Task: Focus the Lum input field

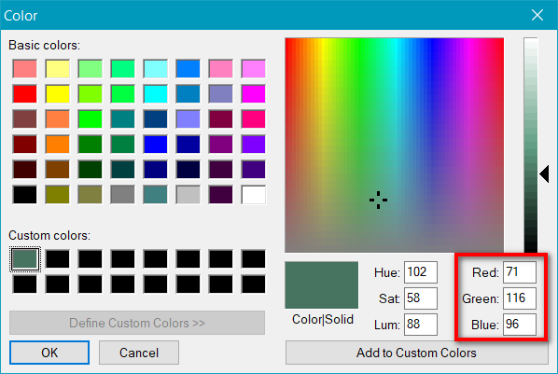Action: 421,325
